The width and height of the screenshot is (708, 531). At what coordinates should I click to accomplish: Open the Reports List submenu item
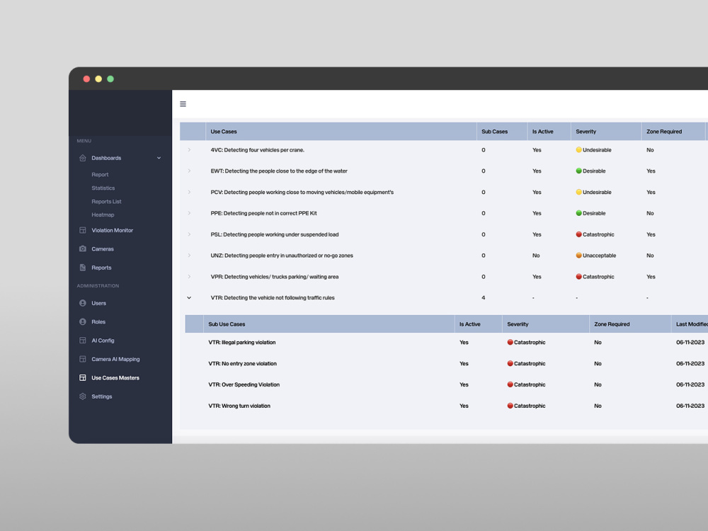[106, 201]
